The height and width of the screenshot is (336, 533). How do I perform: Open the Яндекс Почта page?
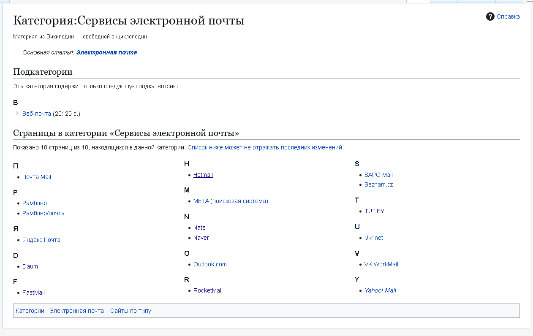(41, 240)
